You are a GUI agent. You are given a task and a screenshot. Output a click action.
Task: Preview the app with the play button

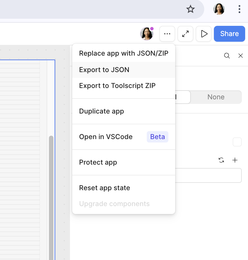click(204, 34)
